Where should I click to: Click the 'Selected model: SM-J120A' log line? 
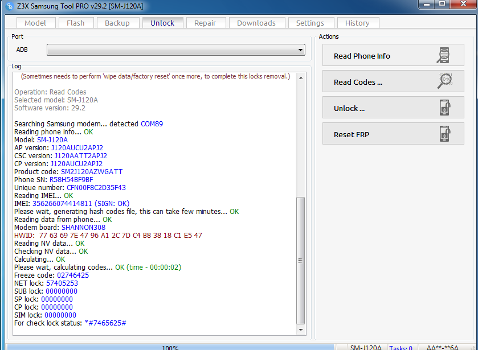56,100
